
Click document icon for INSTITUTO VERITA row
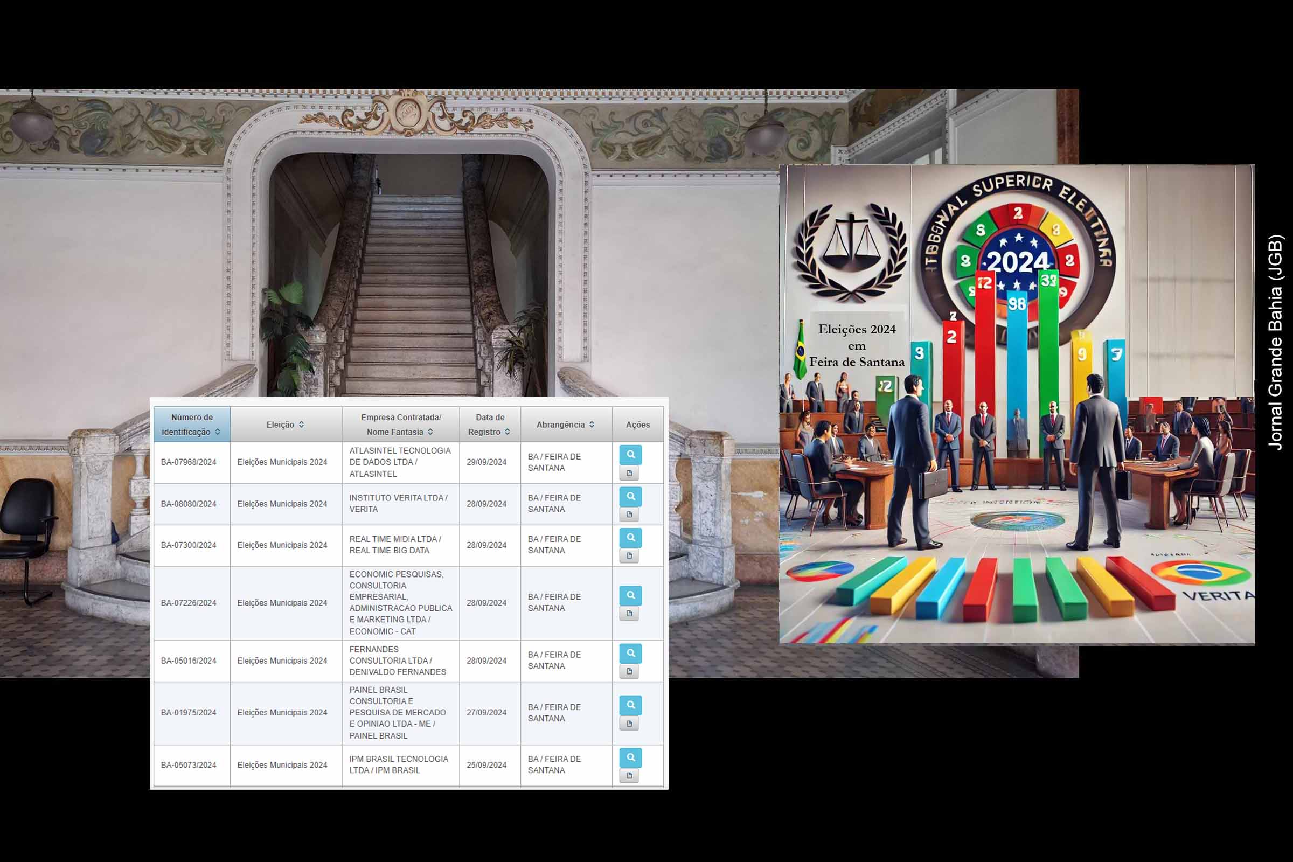tap(629, 515)
